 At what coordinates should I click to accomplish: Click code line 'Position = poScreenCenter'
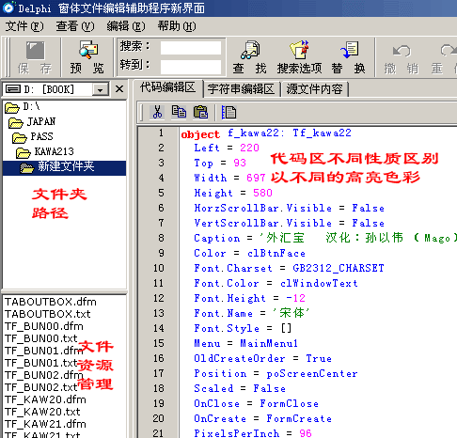[276, 373]
